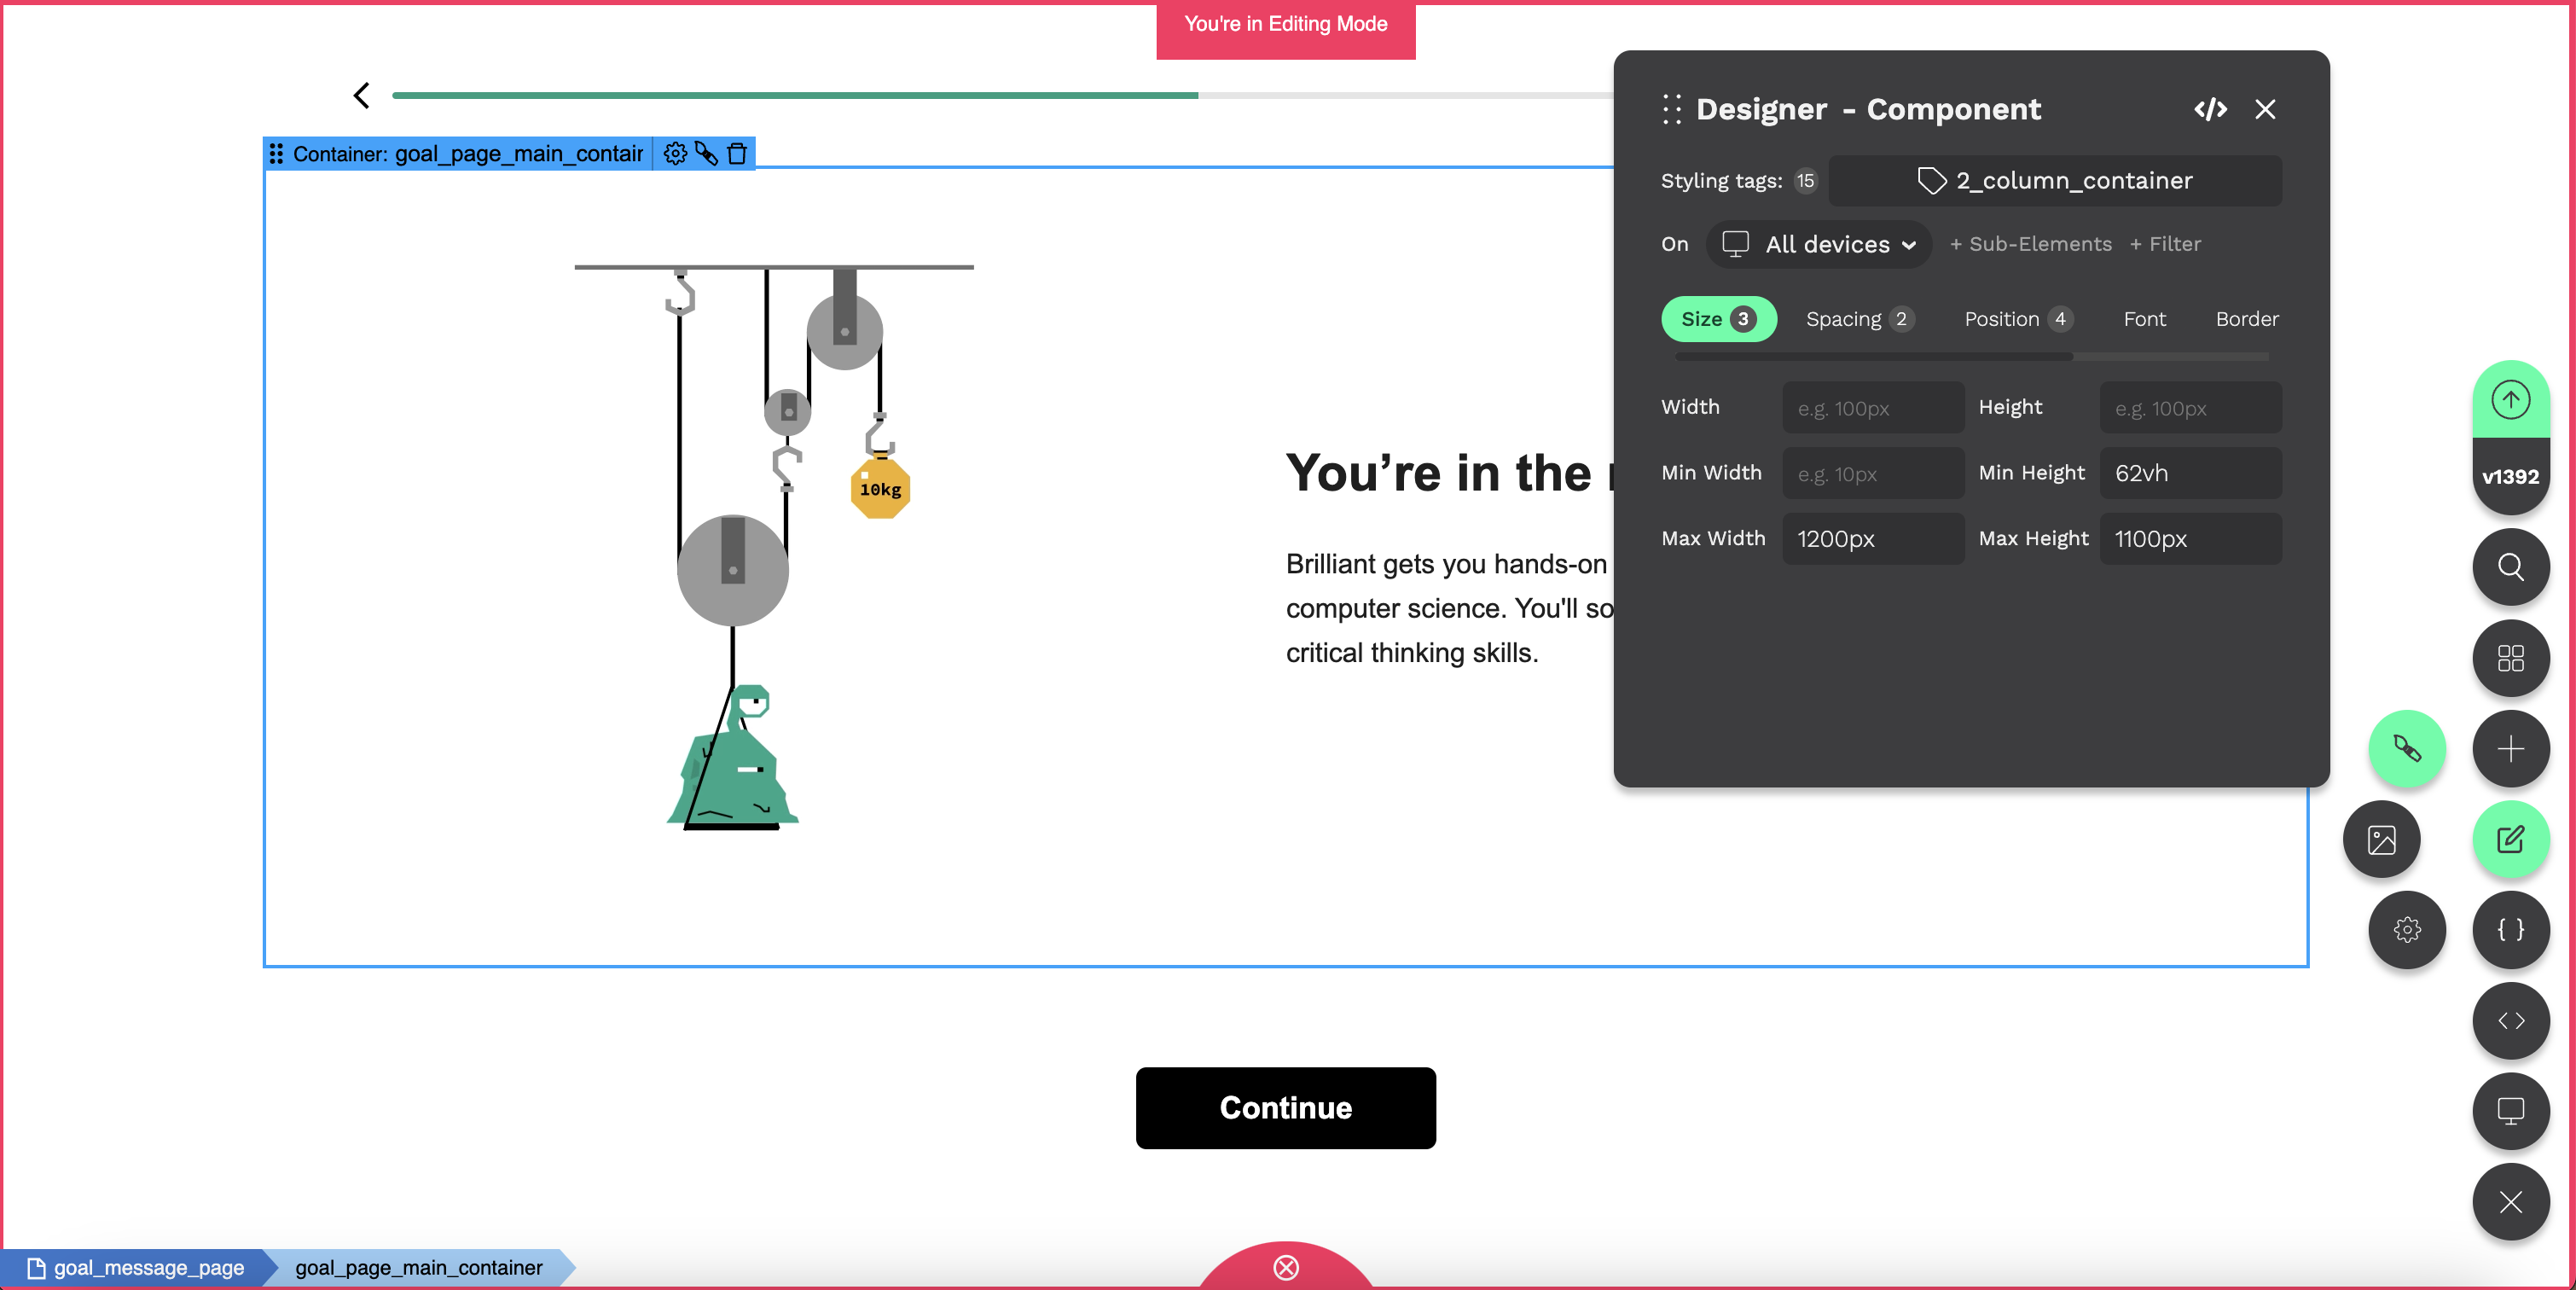2576x1290 pixels.
Task: Click the desktop monitor preview button
Action: coord(2510,1111)
